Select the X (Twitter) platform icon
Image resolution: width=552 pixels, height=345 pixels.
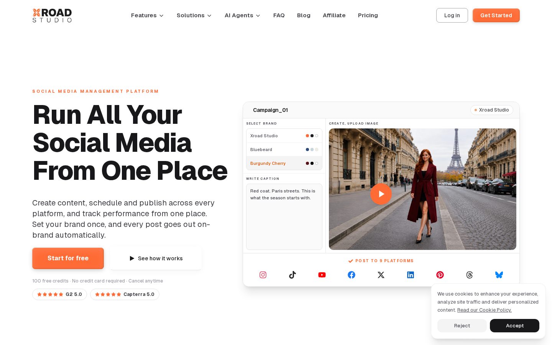point(381,275)
